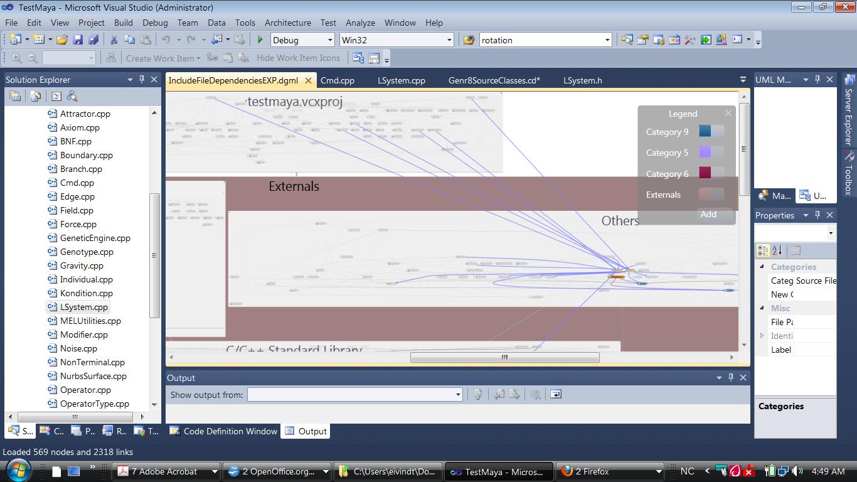This screenshot has width=857, height=482.
Task: Open the Server Explorer side tab
Action: pyautogui.click(x=849, y=110)
